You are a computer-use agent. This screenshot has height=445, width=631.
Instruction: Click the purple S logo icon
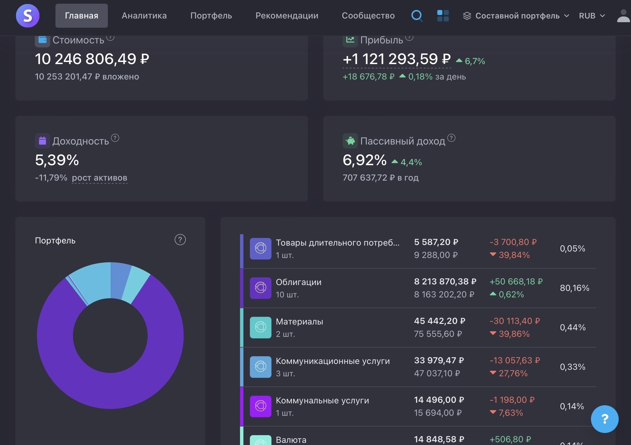(28, 16)
